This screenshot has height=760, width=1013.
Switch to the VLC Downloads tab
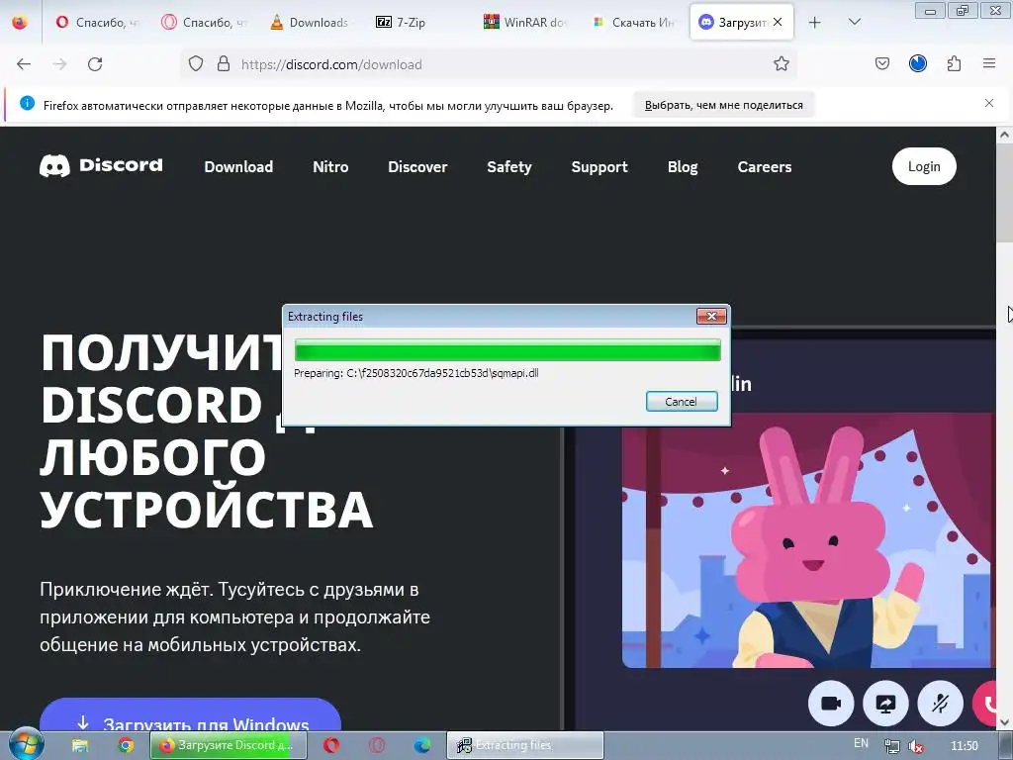(310, 23)
